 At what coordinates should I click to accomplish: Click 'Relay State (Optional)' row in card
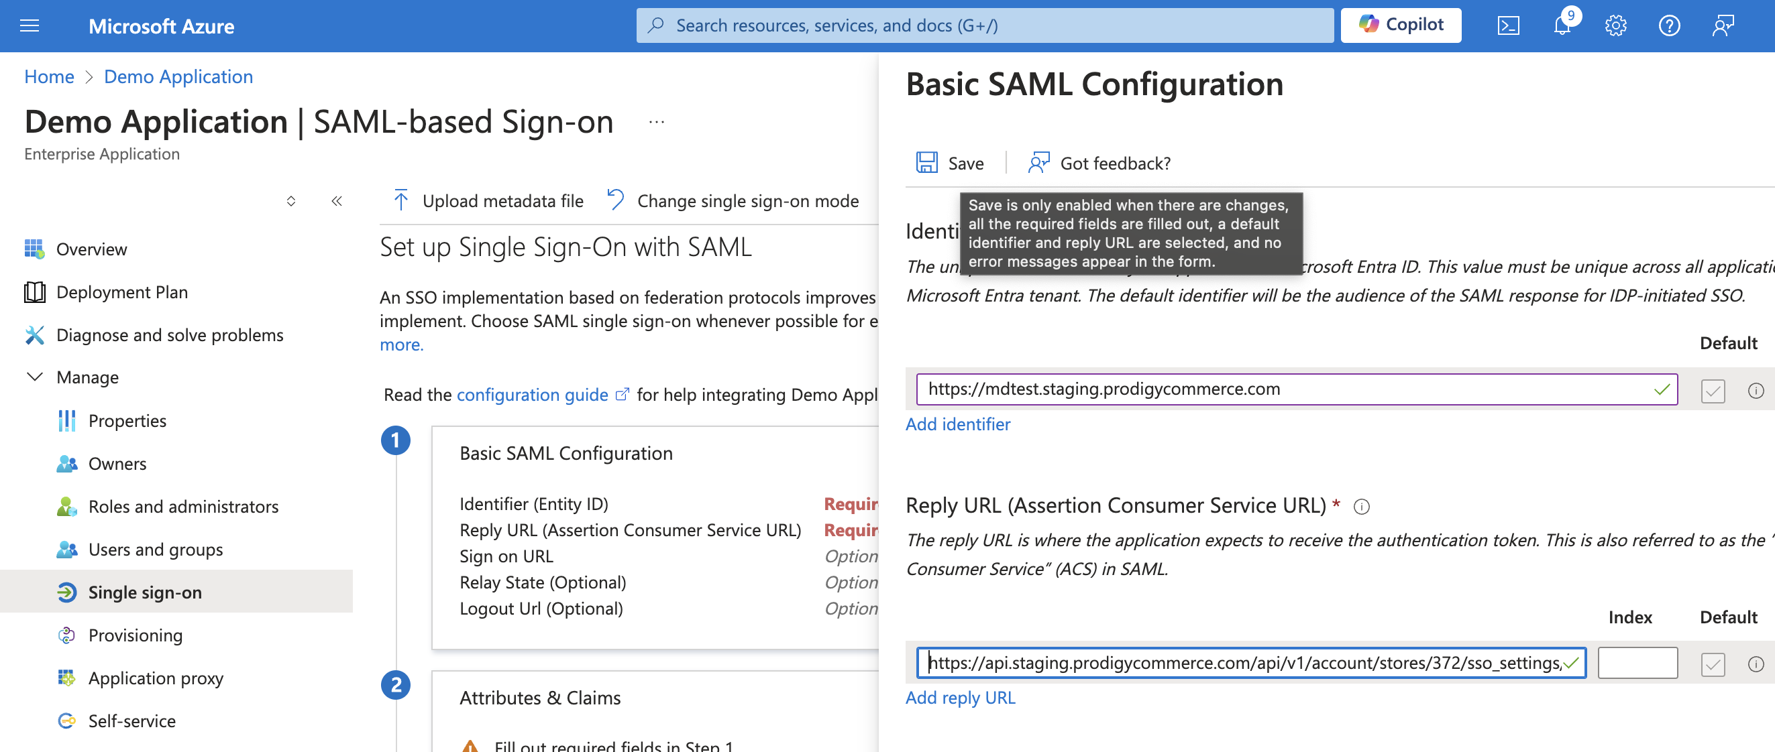pos(543,582)
